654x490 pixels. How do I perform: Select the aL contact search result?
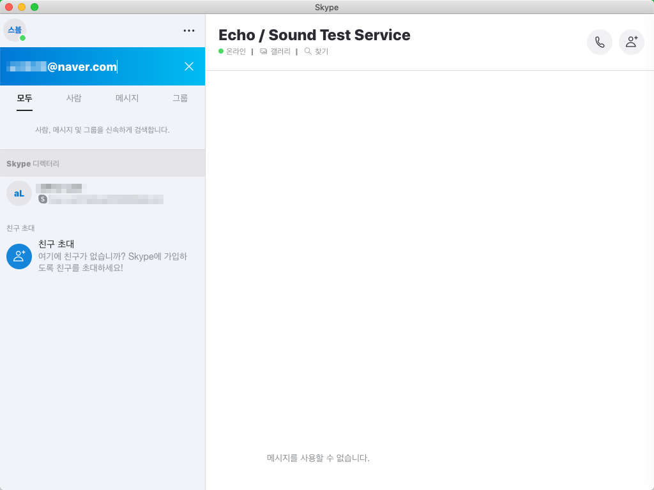(x=103, y=194)
